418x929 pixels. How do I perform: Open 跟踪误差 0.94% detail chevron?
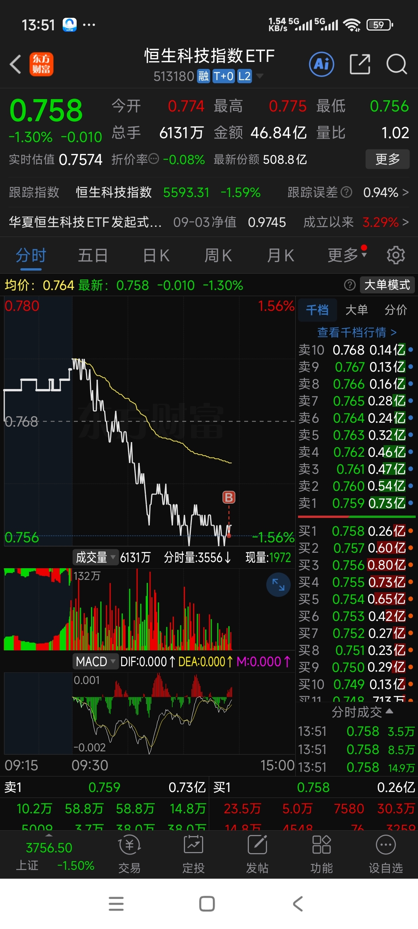tap(405, 192)
